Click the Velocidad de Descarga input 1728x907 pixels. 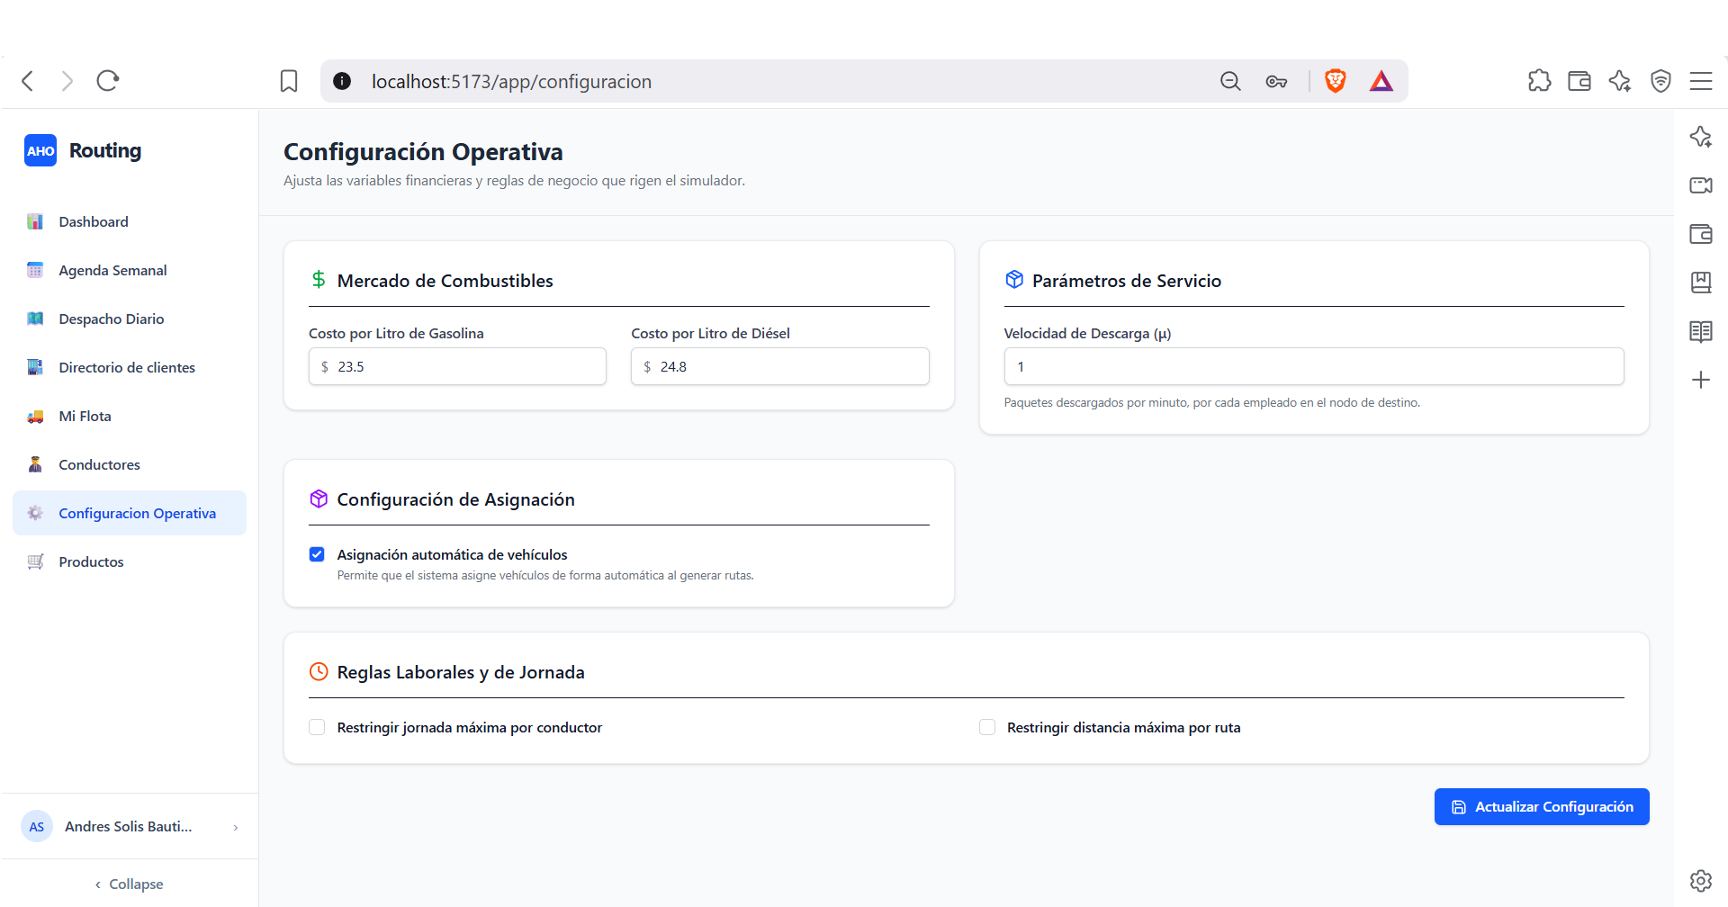(1314, 366)
